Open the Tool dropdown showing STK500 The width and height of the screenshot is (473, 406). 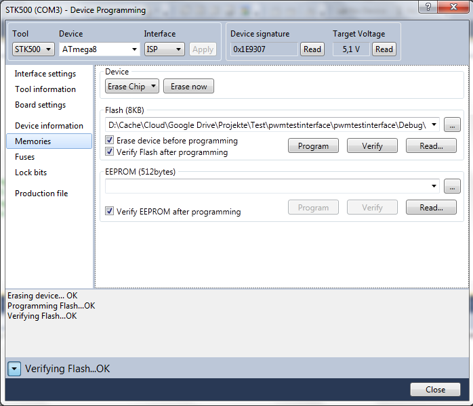coord(33,49)
